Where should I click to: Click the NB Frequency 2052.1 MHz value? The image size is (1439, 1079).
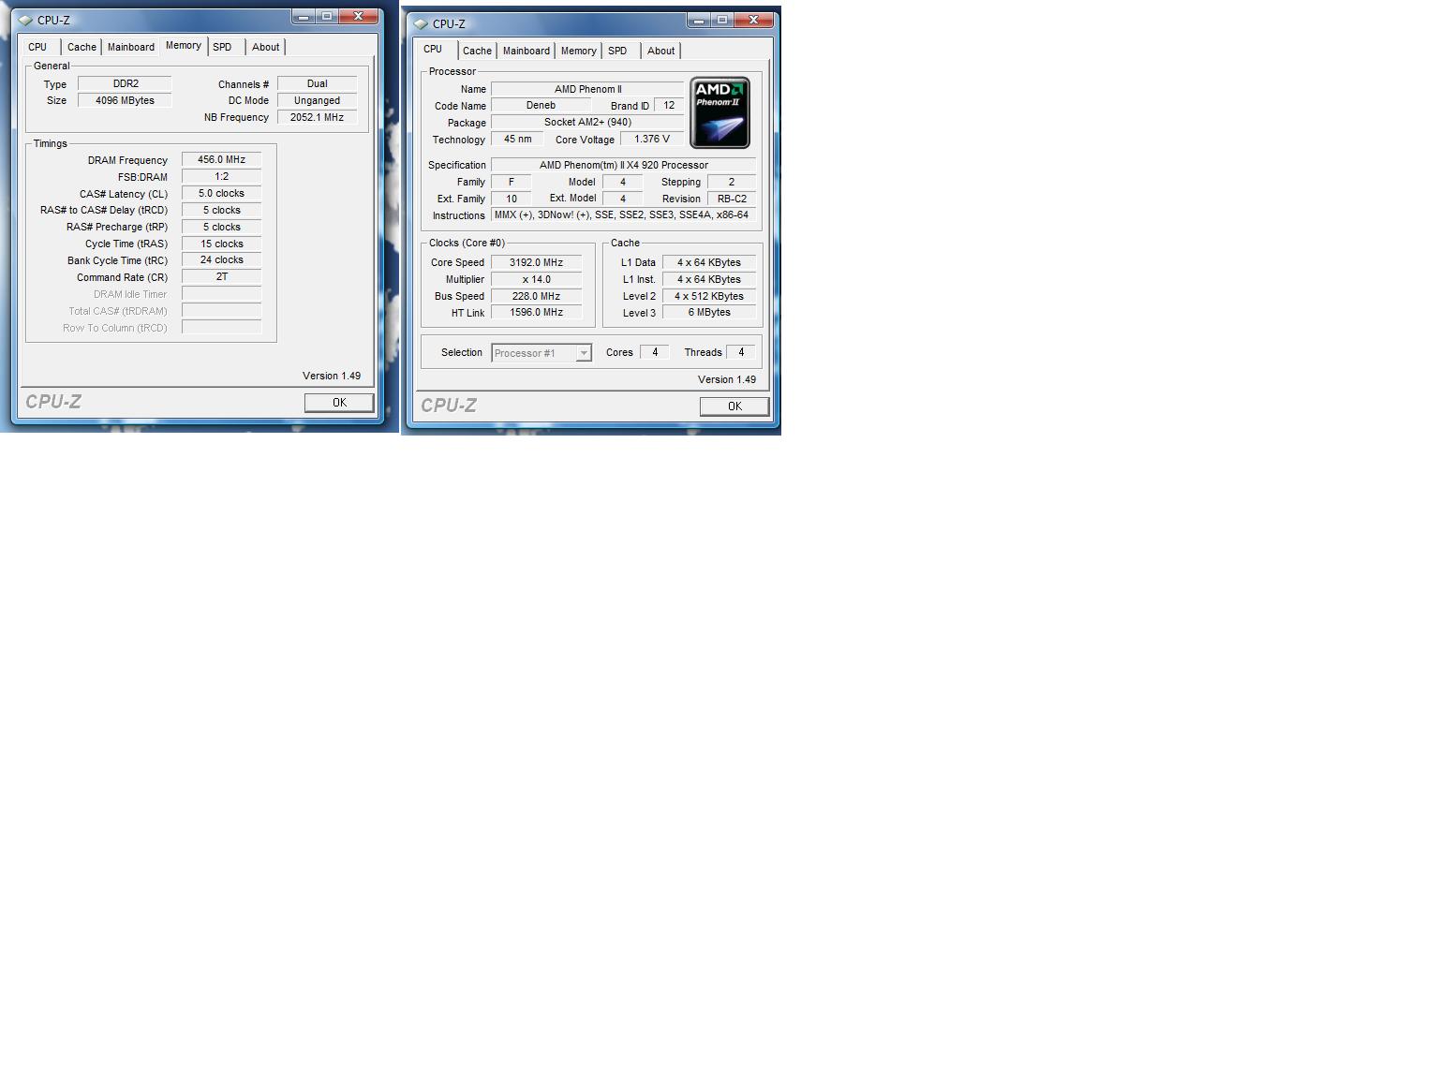[x=317, y=117]
